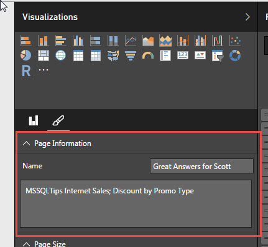Switch to the Format paint roller tab
The image size is (268, 247).
coord(58,120)
